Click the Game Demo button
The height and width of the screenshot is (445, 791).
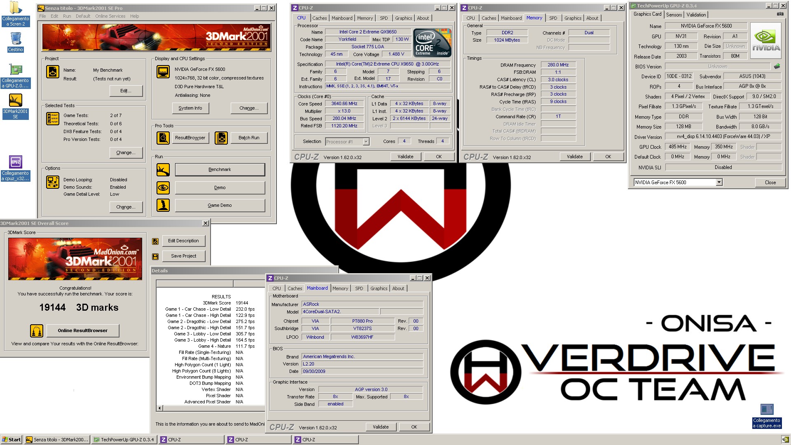point(220,205)
